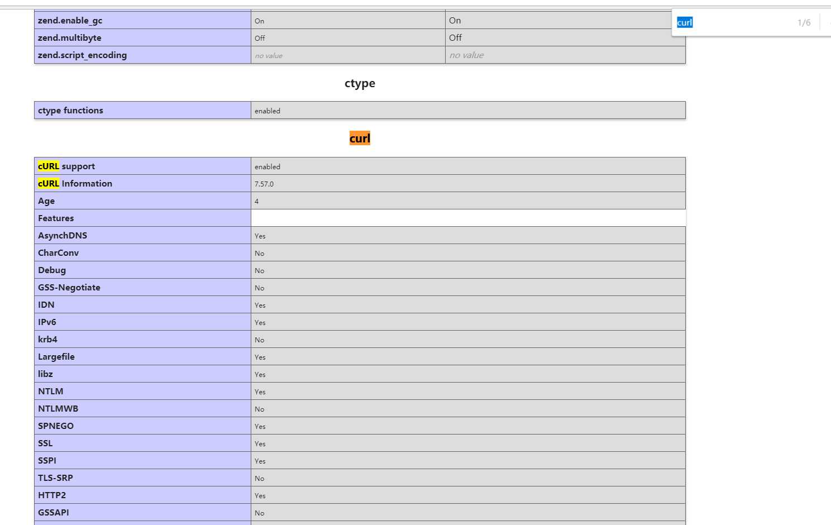Click the Yes value for HTTP2

pyautogui.click(x=260, y=496)
